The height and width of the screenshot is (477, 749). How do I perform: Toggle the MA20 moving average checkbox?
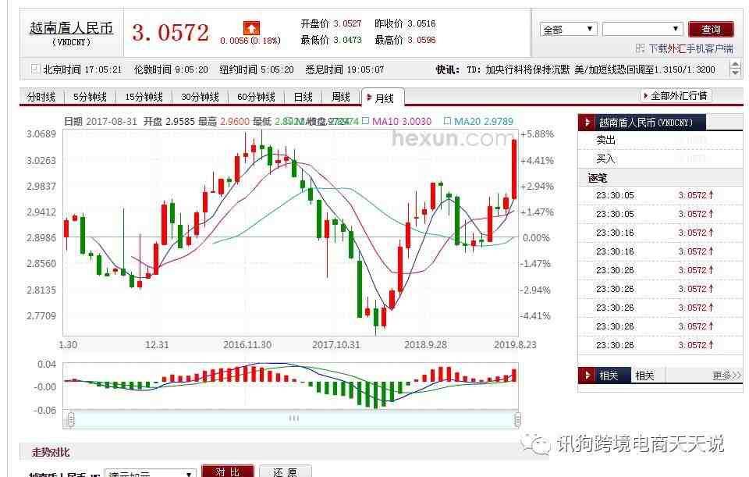tap(447, 121)
